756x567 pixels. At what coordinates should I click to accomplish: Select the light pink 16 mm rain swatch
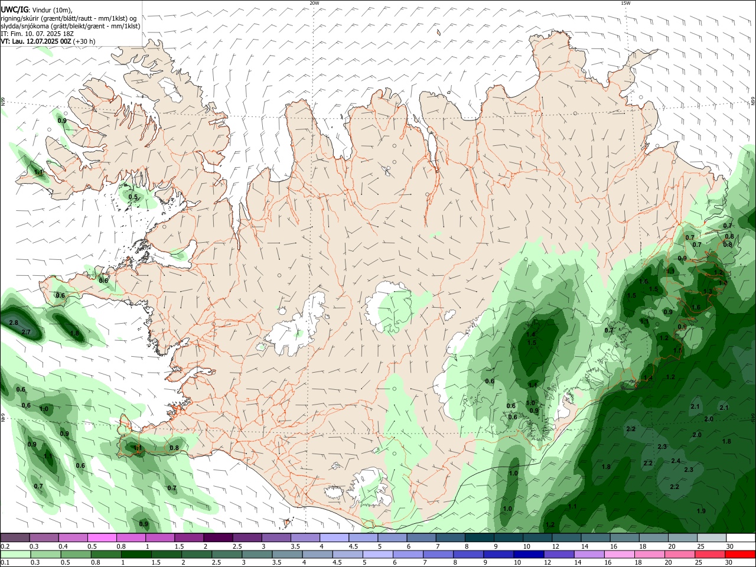[x=619, y=555]
